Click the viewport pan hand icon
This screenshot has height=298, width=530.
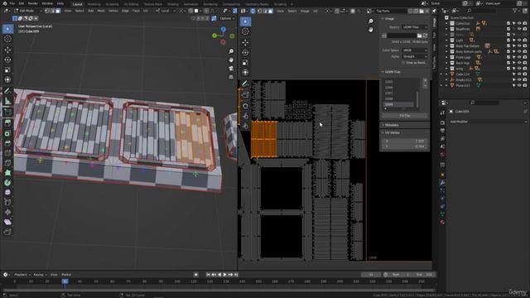231,60
